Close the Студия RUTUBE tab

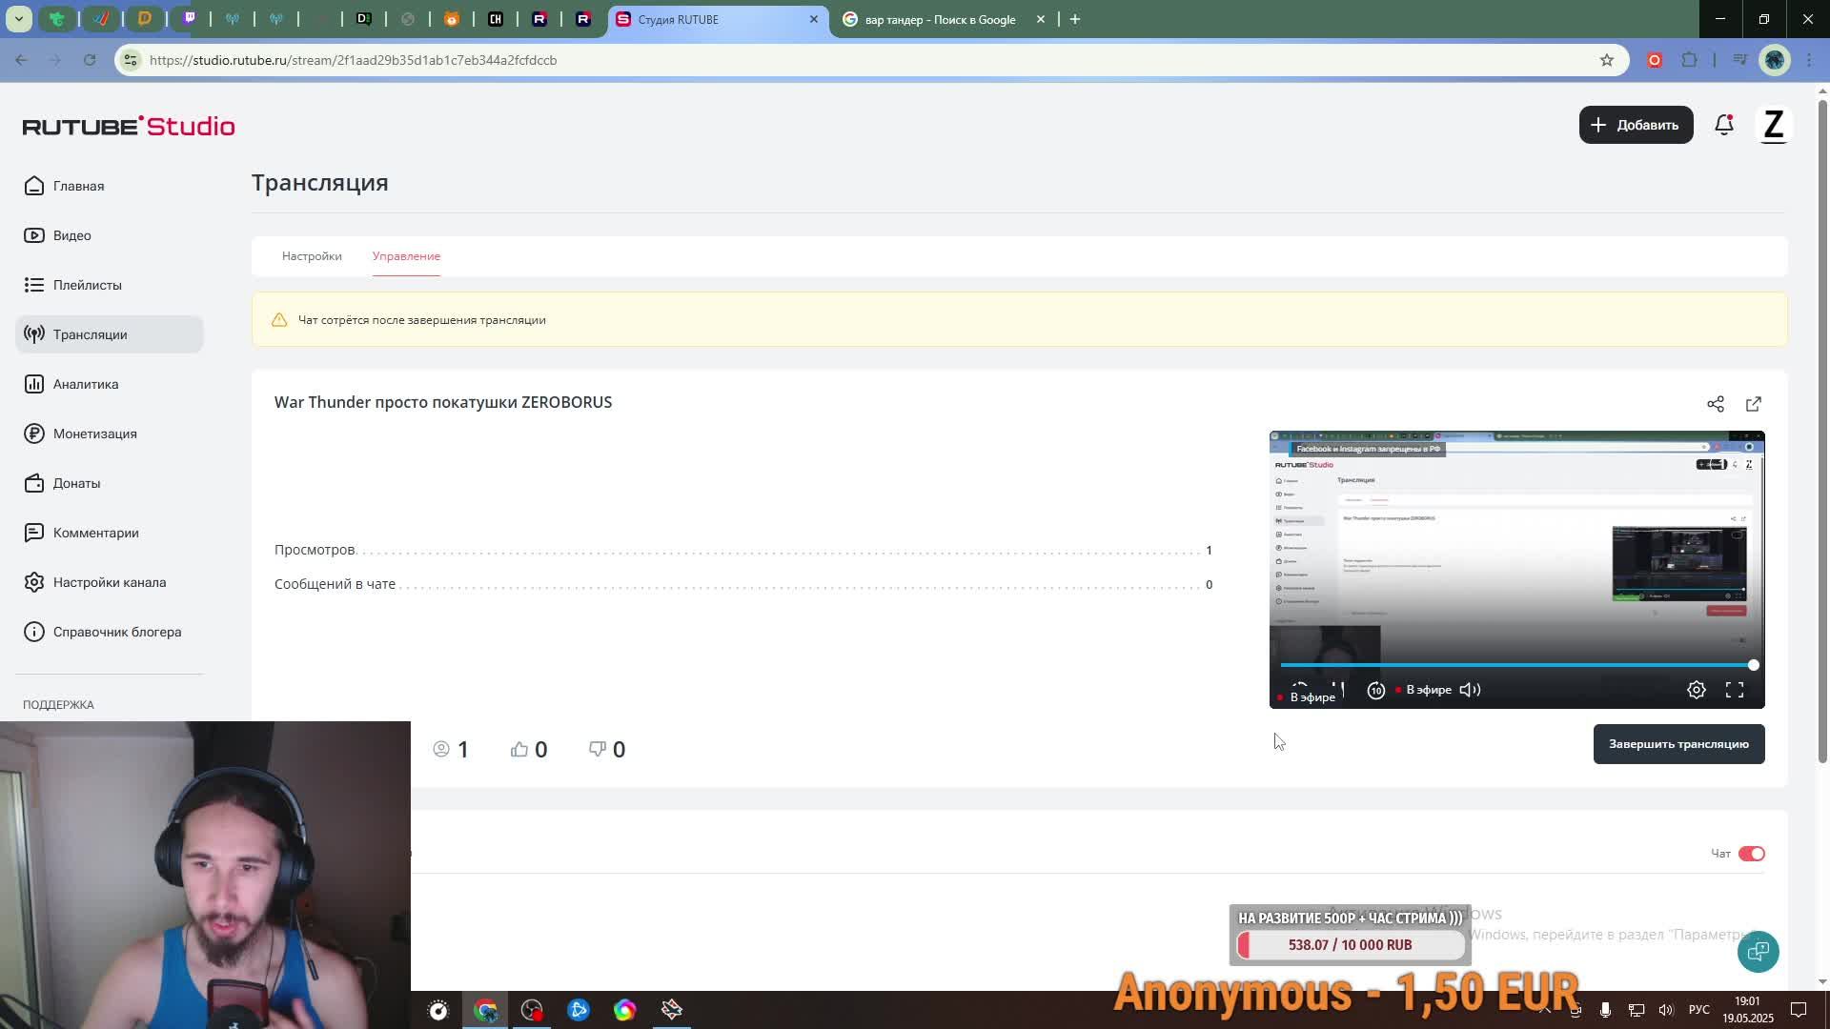[x=814, y=19]
